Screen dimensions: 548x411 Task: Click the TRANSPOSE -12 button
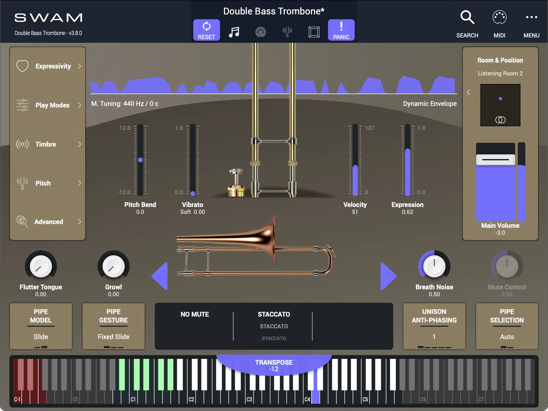click(274, 365)
